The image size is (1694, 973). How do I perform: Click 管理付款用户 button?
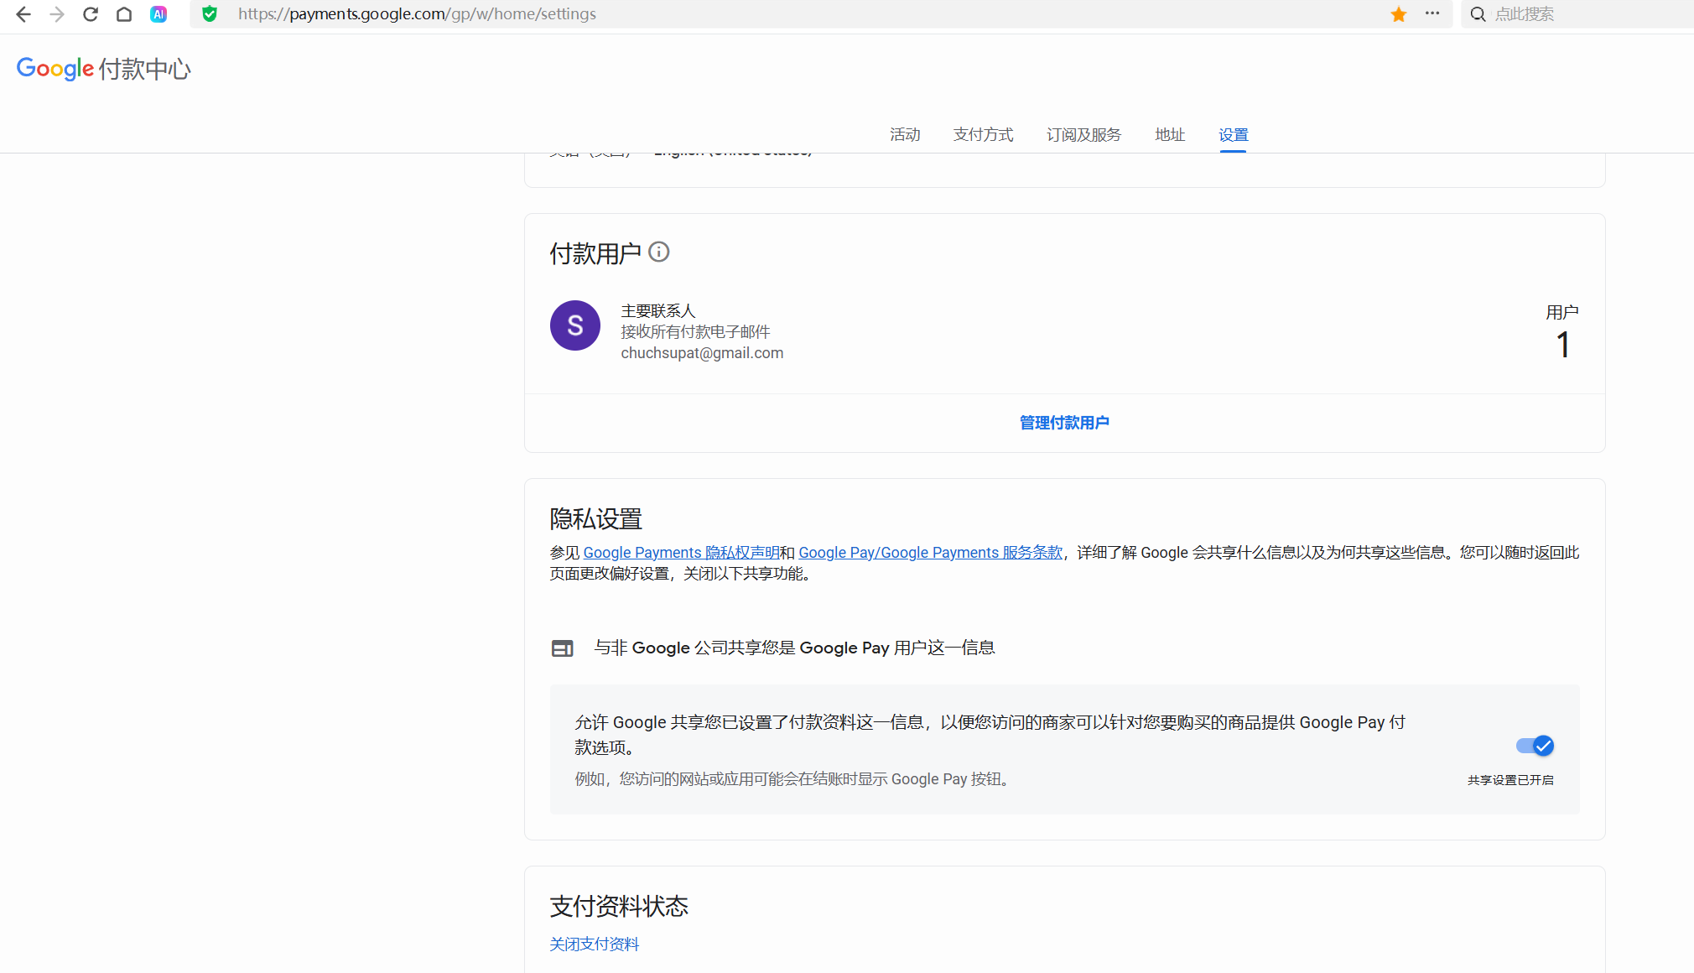1064,423
